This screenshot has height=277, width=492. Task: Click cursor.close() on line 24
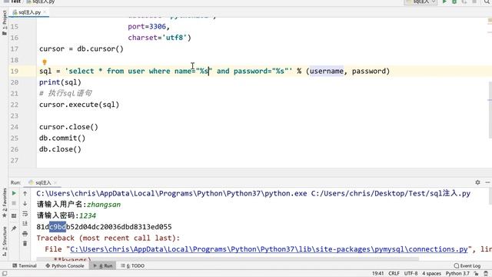click(68, 127)
